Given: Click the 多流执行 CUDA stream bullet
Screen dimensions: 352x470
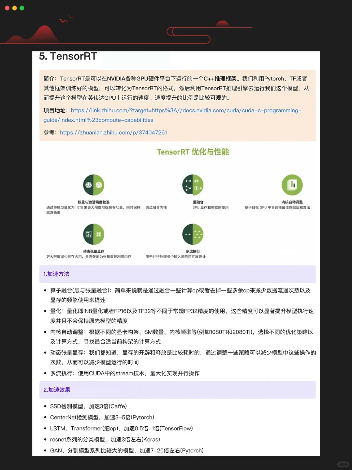Looking at the screenshot, I should pos(125,373).
